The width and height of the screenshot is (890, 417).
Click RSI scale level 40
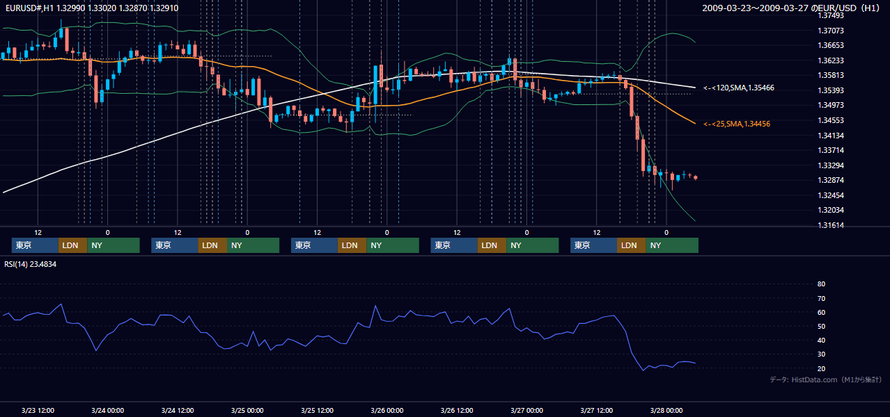(821, 340)
